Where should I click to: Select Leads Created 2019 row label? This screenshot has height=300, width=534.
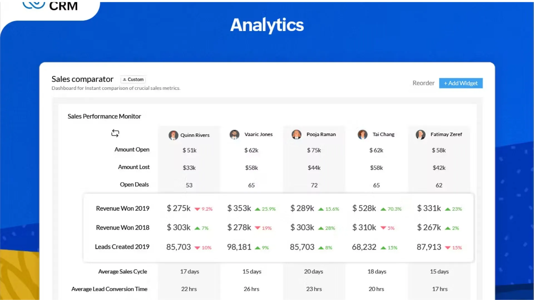pos(122,247)
